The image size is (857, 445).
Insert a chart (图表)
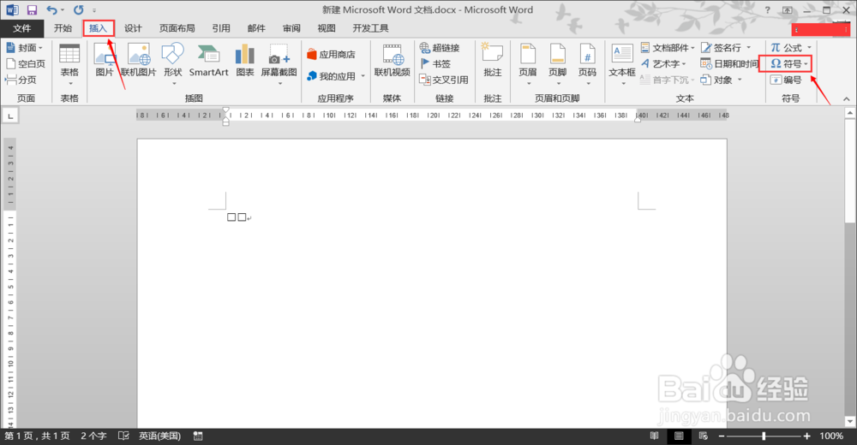point(244,61)
